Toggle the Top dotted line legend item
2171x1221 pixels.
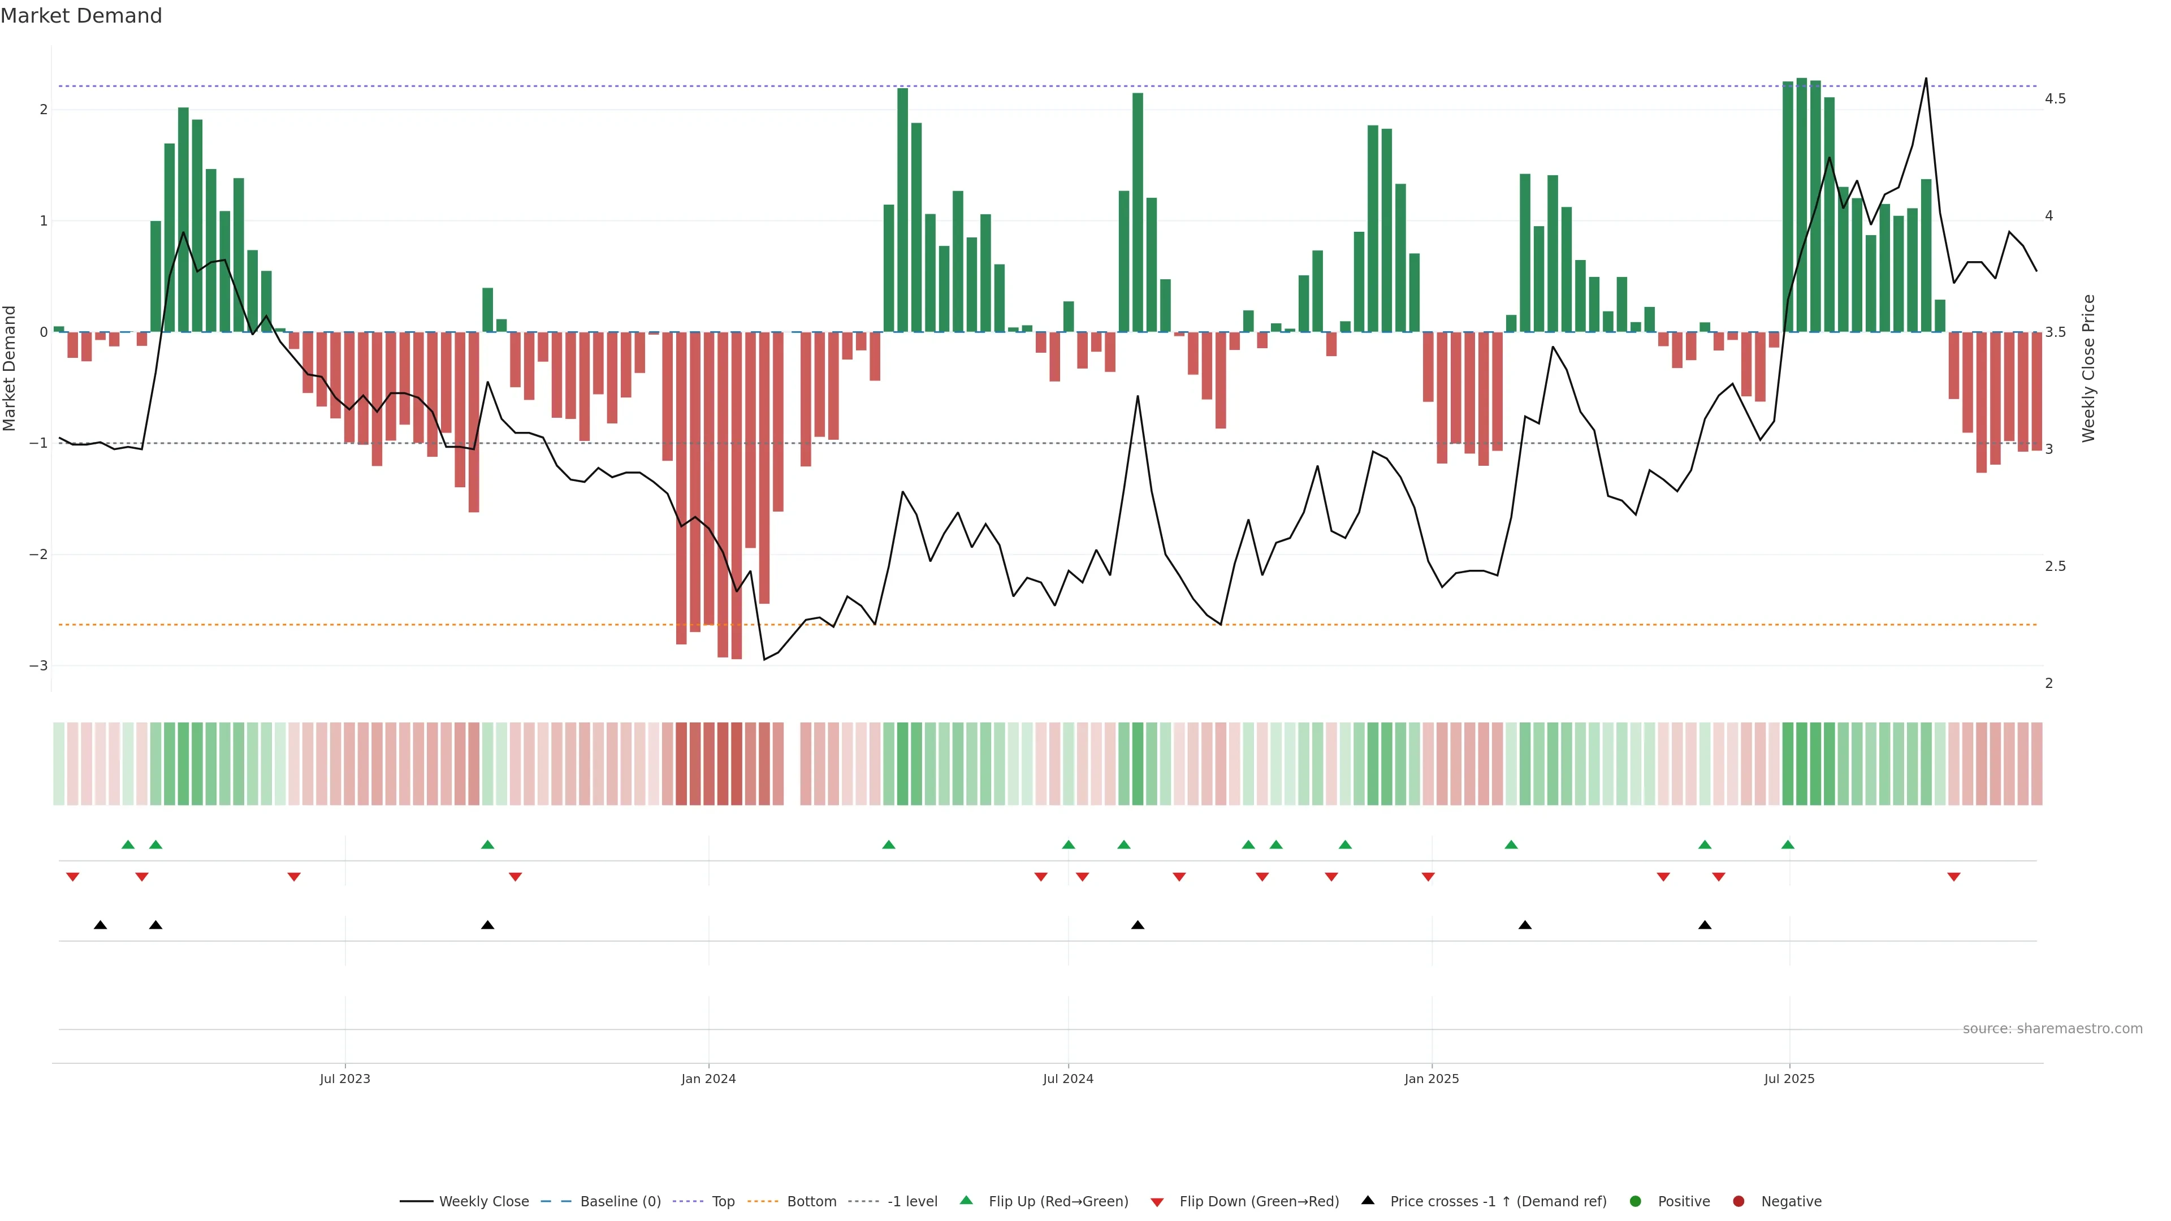tap(723, 1202)
